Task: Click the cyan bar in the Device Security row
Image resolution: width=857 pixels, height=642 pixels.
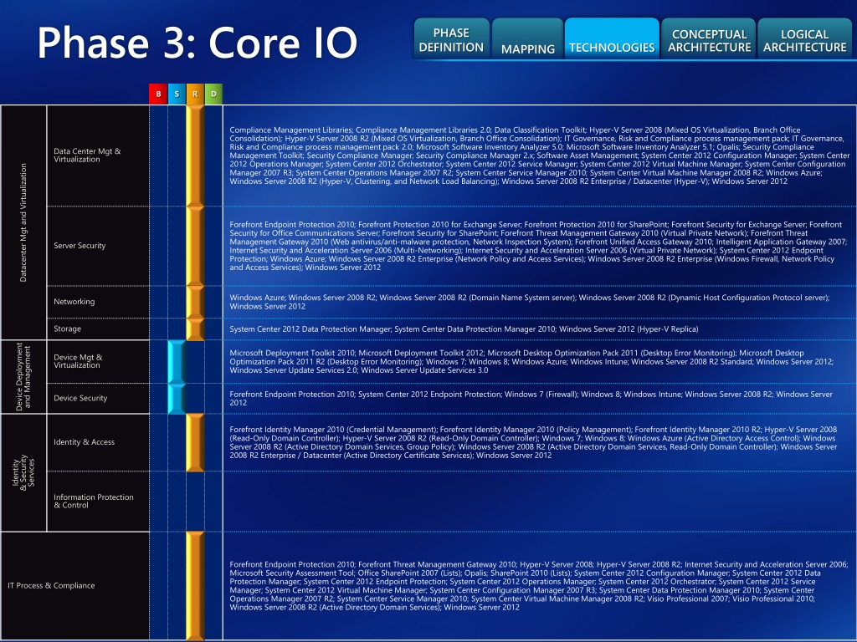Action: click(177, 399)
